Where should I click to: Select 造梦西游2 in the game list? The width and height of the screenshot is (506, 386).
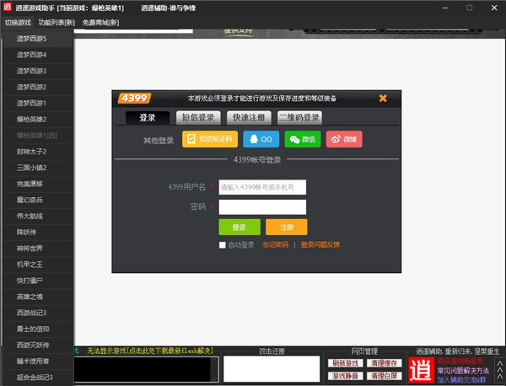38,88
